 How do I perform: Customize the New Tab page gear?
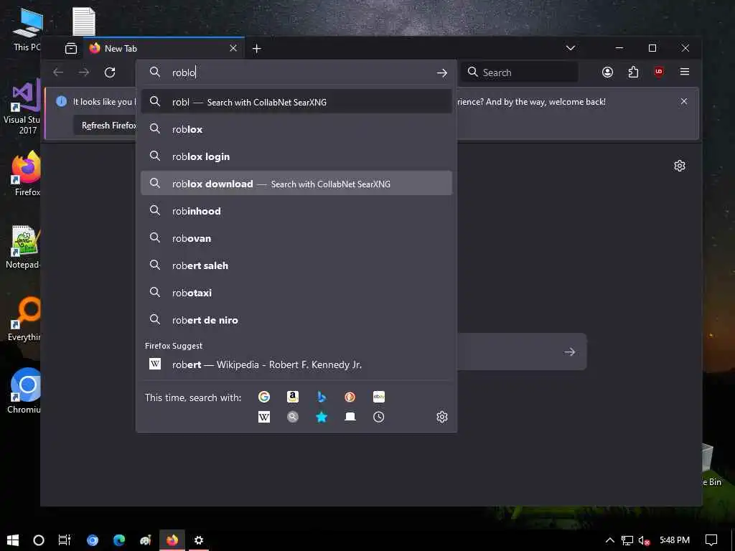[680, 166]
